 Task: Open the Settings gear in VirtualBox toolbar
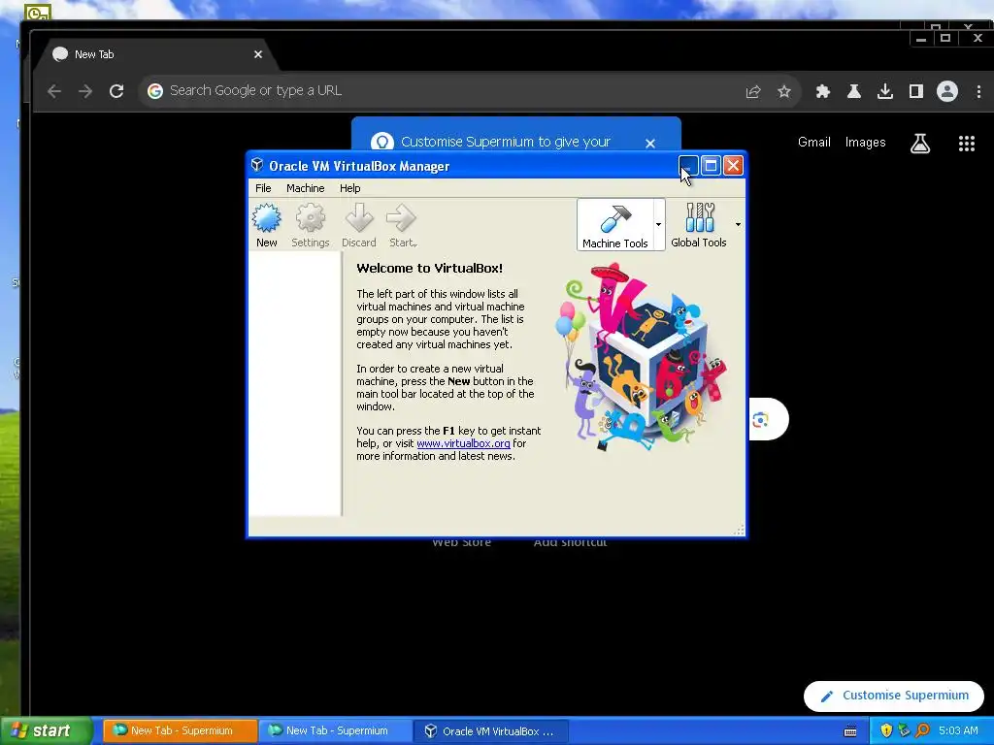[x=310, y=225]
